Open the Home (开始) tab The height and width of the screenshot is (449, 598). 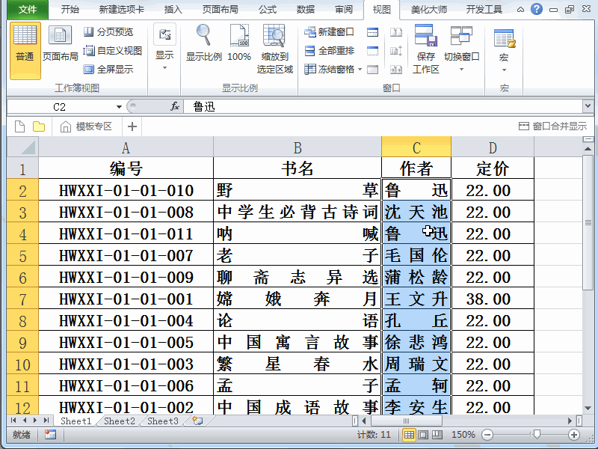click(70, 9)
